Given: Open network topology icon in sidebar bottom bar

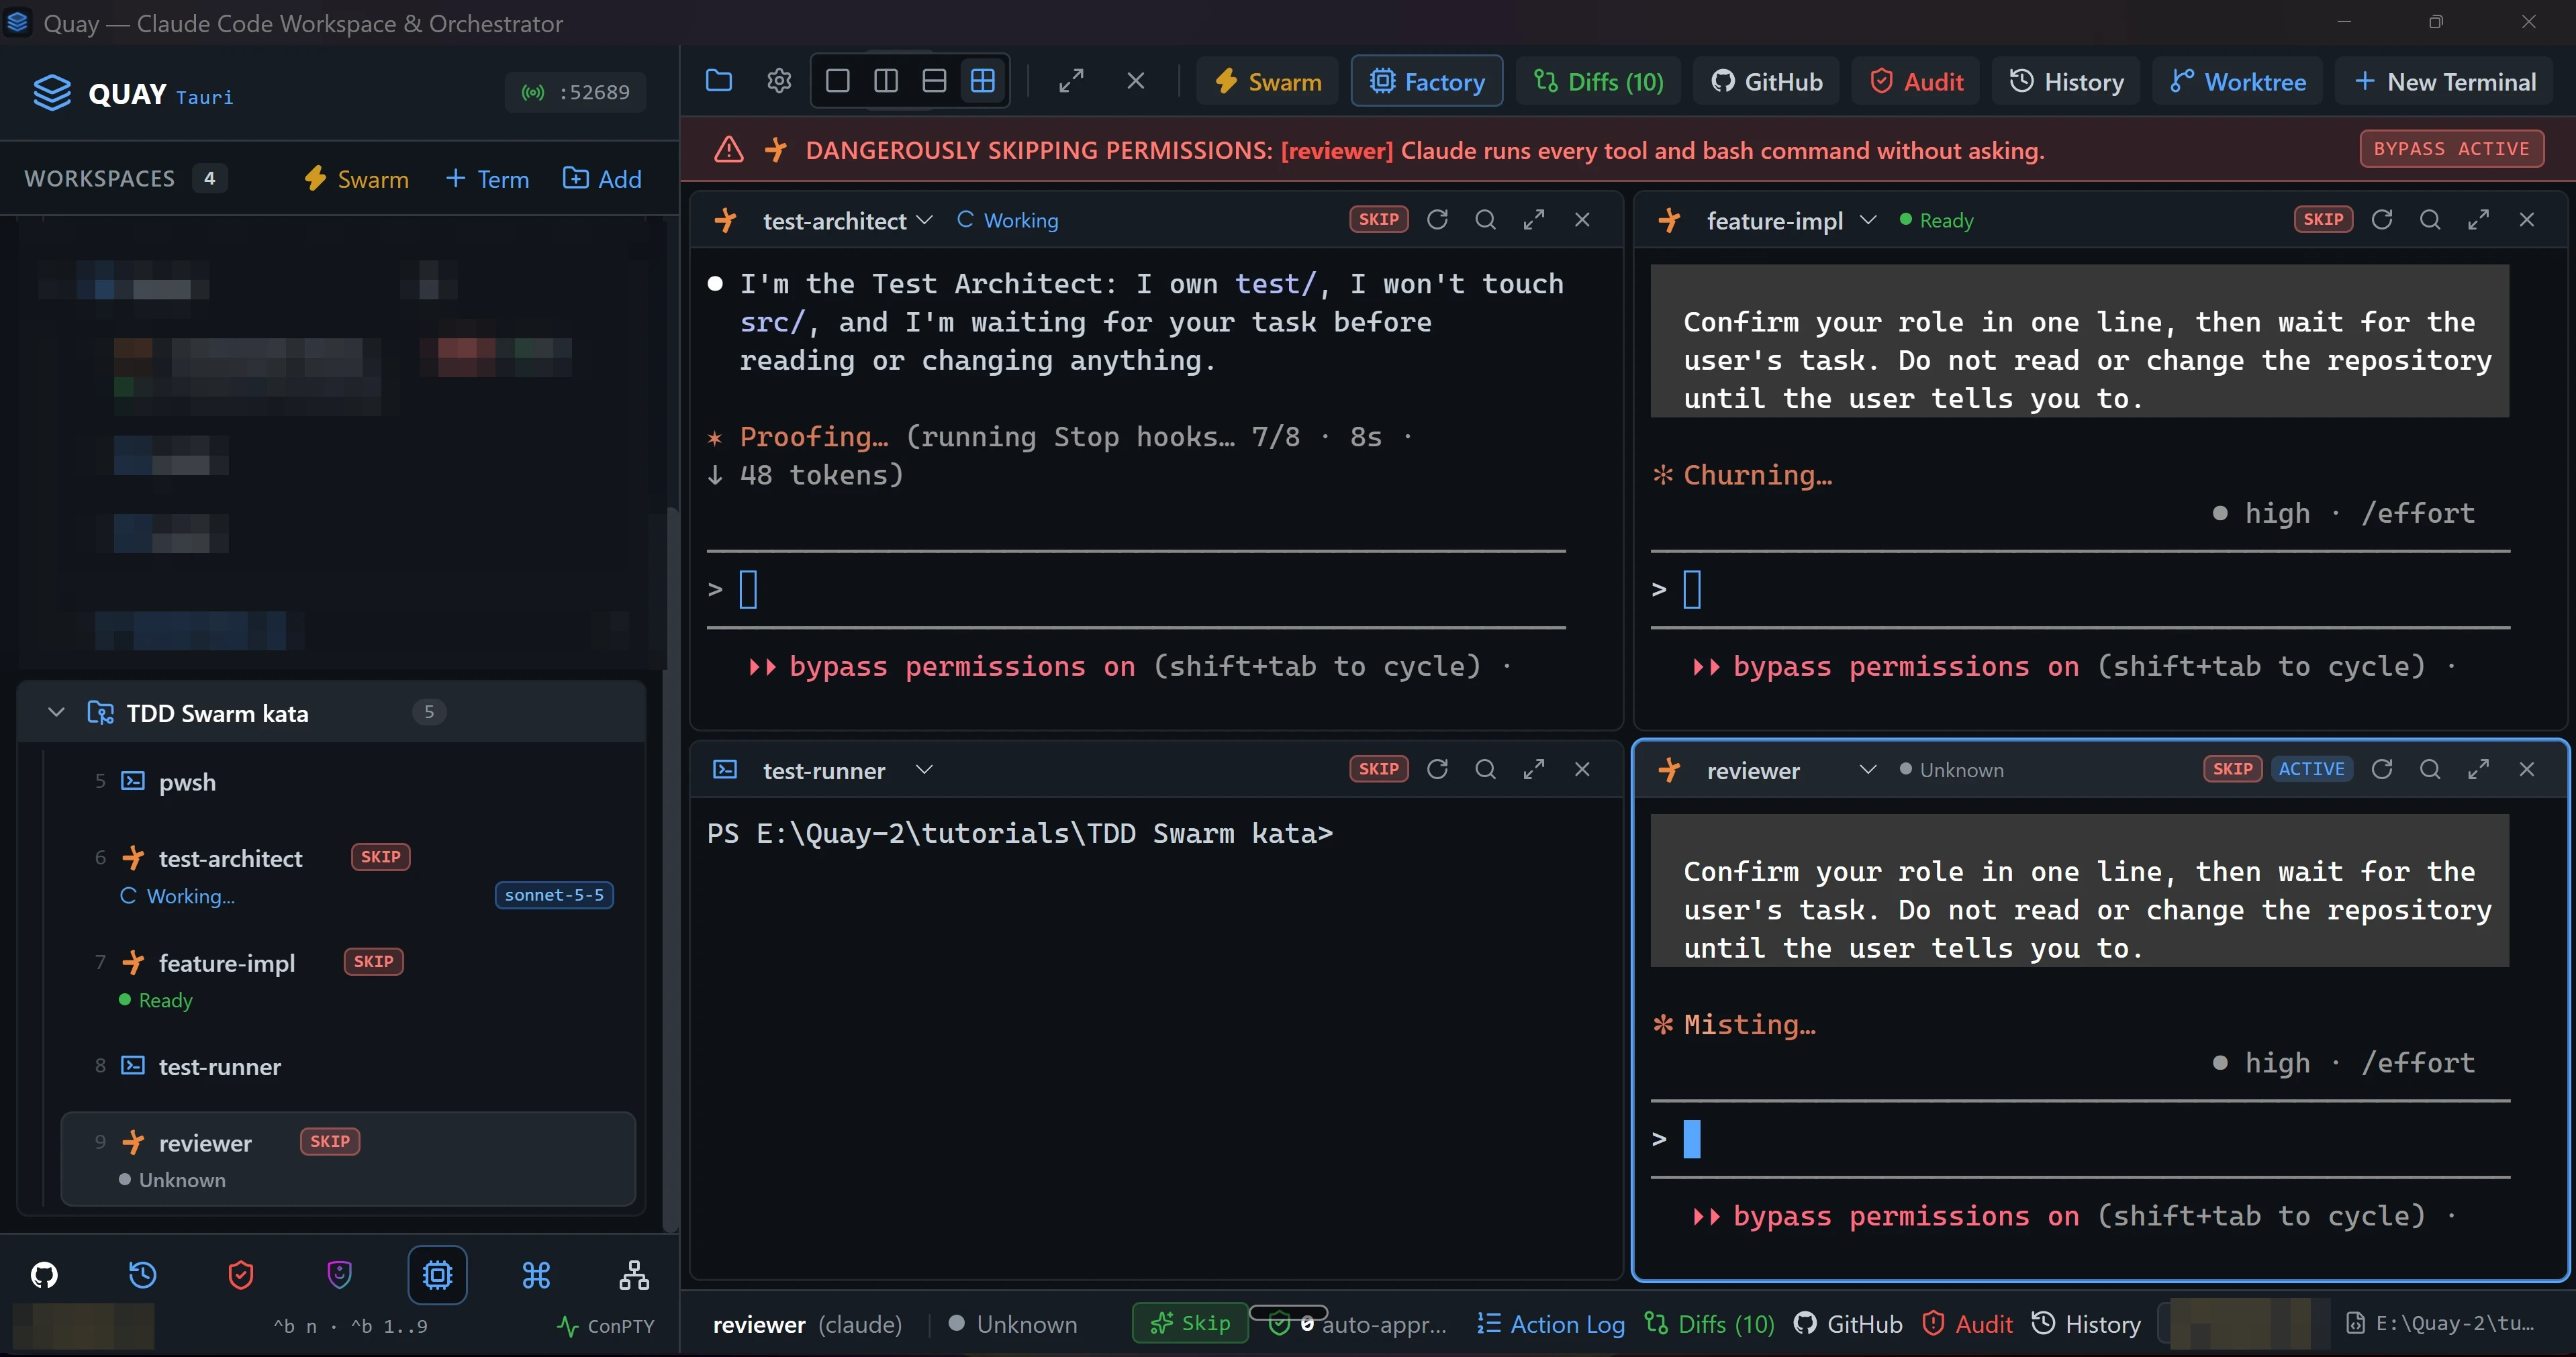Looking at the screenshot, I should click(634, 1274).
